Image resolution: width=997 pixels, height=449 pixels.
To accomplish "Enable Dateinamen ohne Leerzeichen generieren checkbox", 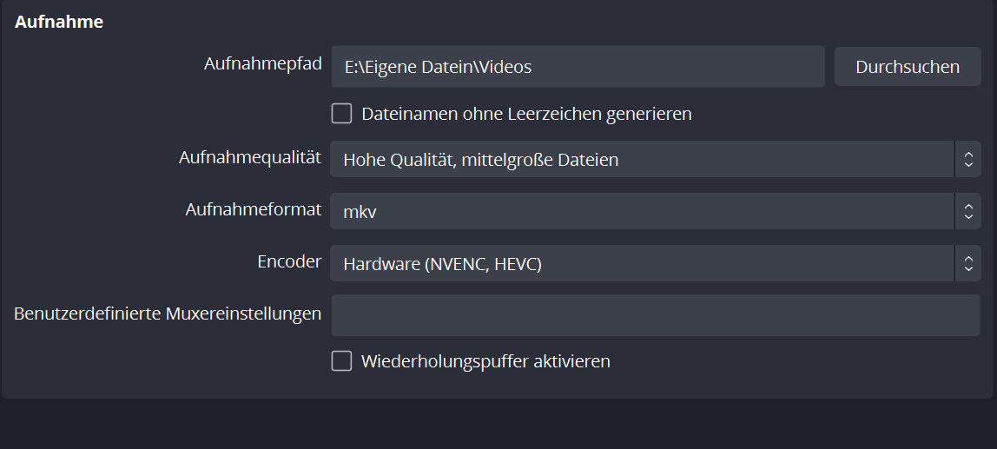I will coord(341,114).
